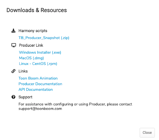Click the question mark Support icon
Screen dimensions: 159x140
click(13, 97)
